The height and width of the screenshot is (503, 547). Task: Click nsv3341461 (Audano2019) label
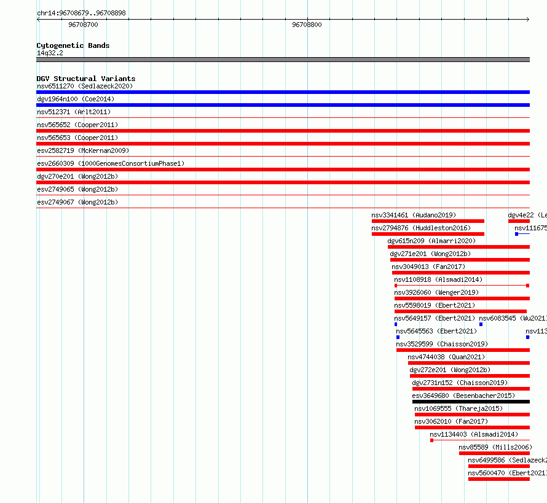coord(414,215)
